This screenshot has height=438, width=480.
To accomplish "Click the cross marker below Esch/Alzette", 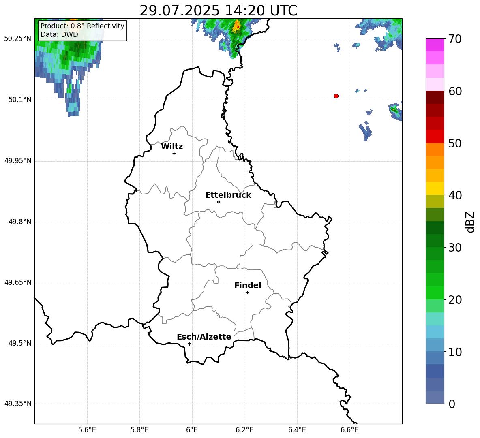I will (x=189, y=344).
